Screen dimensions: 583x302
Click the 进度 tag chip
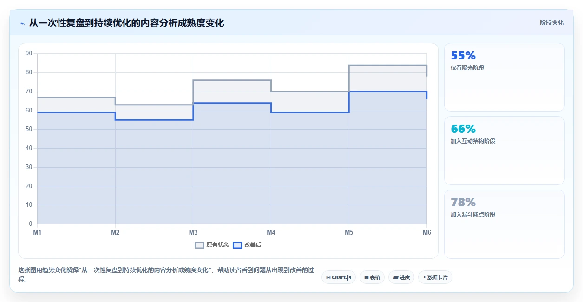(x=401, y=277)
